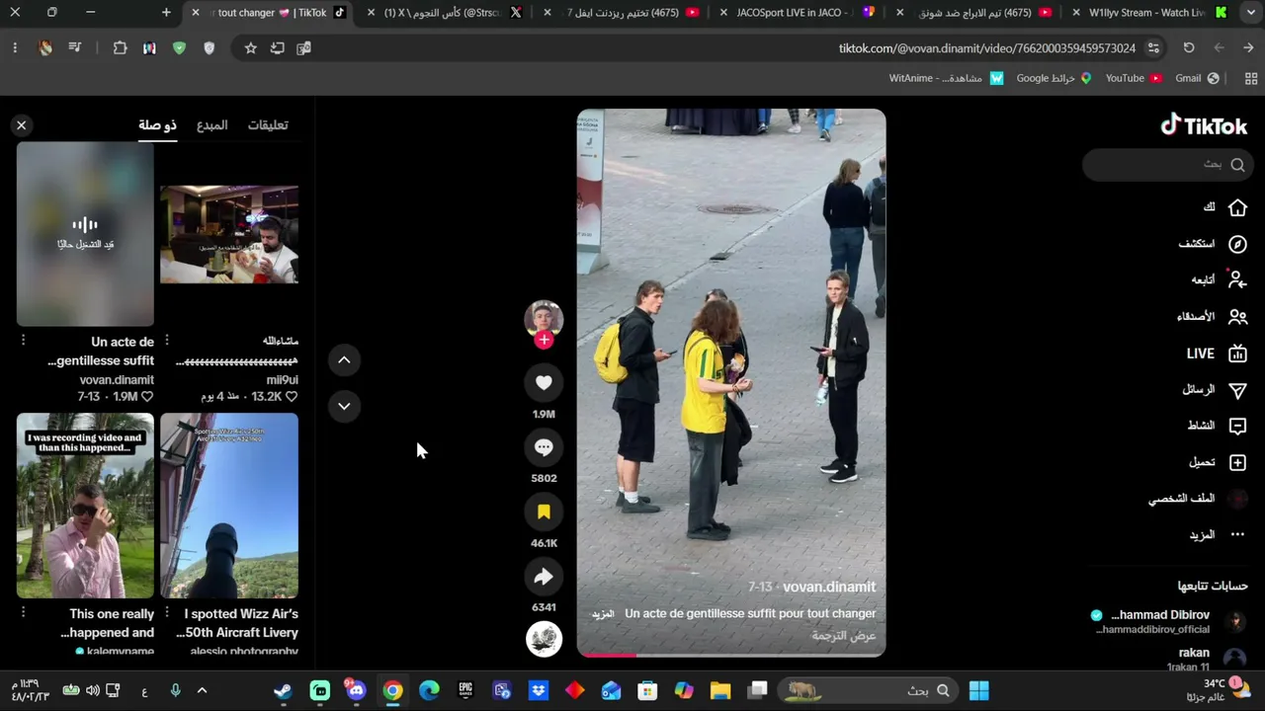
Task: Expand the More (المزيد) sidebar menu
Action: 1218,535
